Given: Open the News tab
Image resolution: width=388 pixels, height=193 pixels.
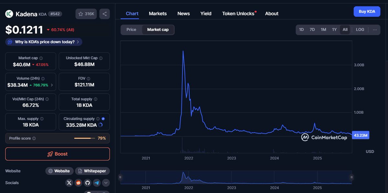Looking at the screenshot, I should pos(184,14).
